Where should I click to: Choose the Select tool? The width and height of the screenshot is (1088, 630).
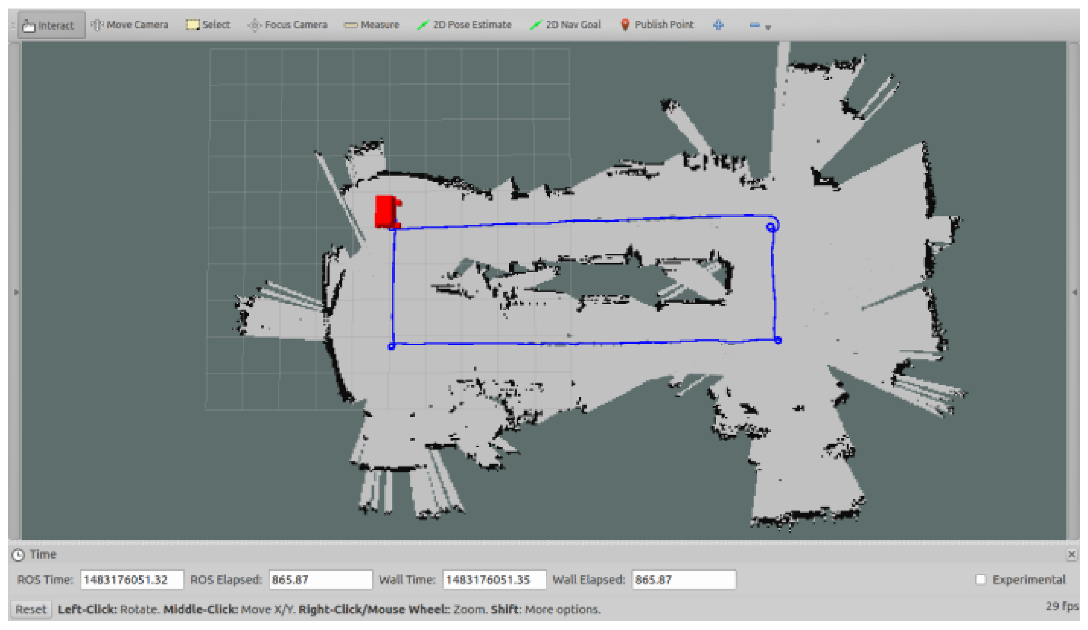pos(208,25)
